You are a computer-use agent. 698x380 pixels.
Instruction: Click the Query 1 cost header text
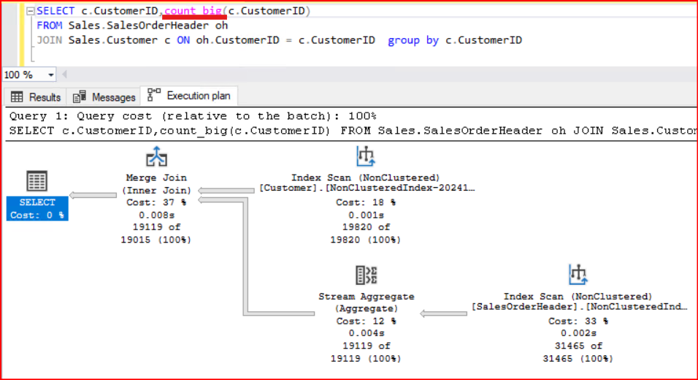tap(193, 116)
